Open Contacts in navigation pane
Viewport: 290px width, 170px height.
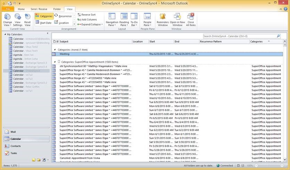point(26,146)
